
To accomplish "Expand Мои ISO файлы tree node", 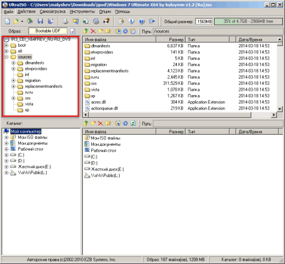I will (7, 137).
